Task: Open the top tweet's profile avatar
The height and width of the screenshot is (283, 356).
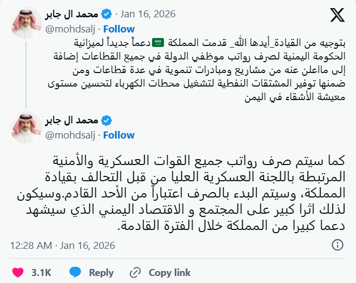Action: pyautogui.click(x=25, y=21)
